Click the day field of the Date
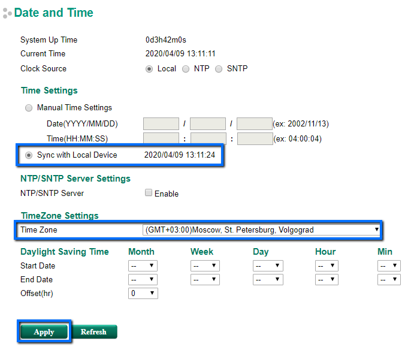 255,124
